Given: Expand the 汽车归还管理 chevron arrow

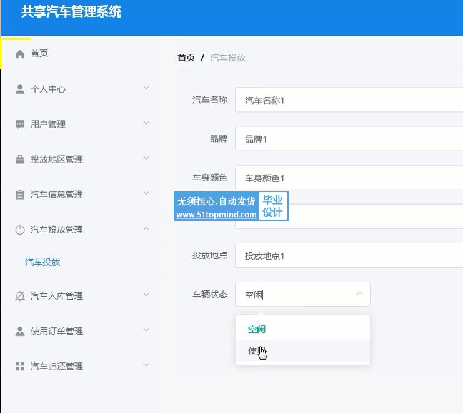Looking at the screenshot, I should [x=146, y=365].
